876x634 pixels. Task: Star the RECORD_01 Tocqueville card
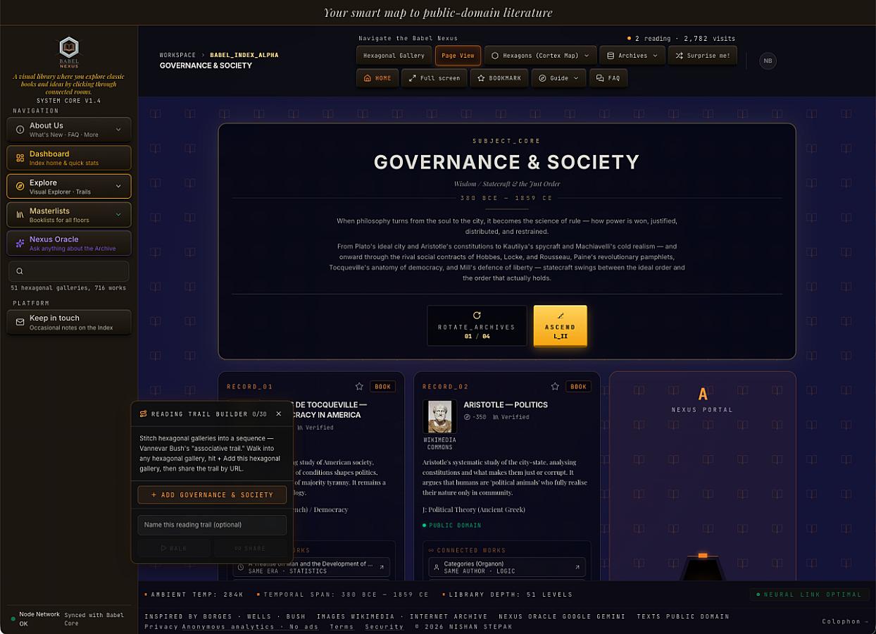[359, 387]
